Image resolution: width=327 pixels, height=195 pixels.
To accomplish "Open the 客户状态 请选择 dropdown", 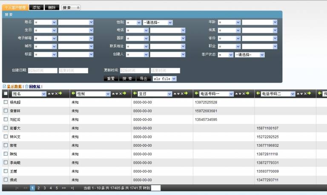I will pyautogui.click(x=250, y=55).
